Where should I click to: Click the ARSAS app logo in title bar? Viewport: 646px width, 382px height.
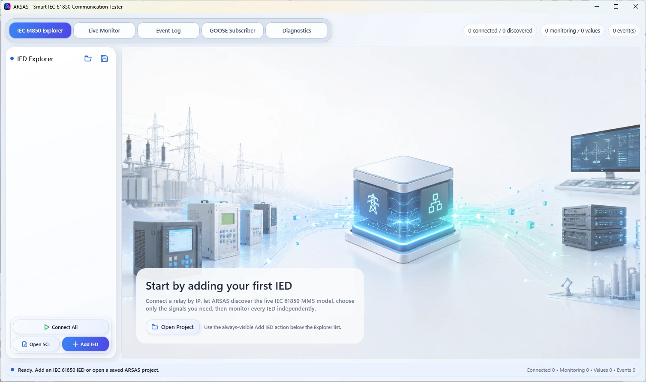pos(7,6)
